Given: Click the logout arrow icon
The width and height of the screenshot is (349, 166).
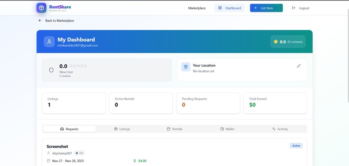Looking at the screenshot, I should coord(294,8).
